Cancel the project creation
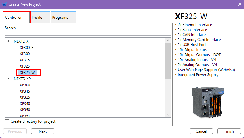Image resolution: width=244 pixels, height=138 pixels. [201, 131]
